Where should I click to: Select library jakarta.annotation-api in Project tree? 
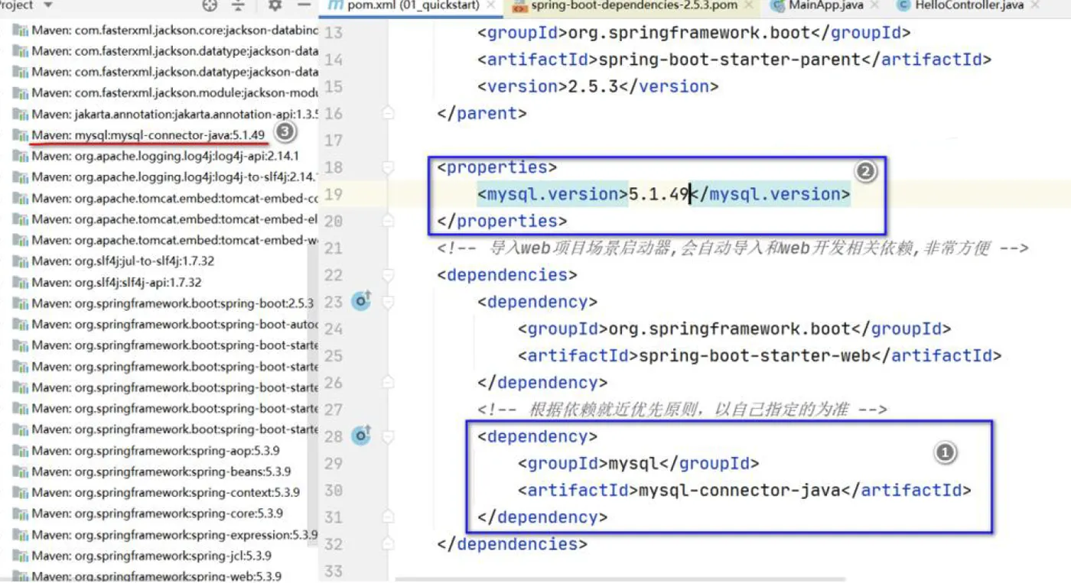174,114
